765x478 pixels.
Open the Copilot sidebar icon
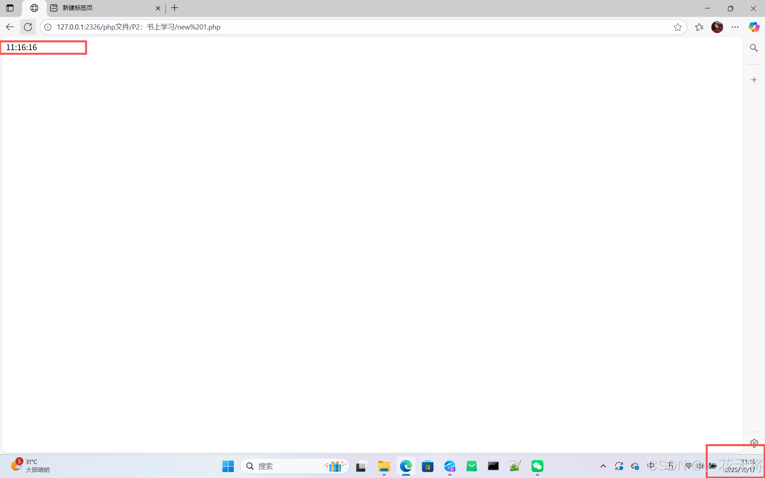[x=753, y=27]
